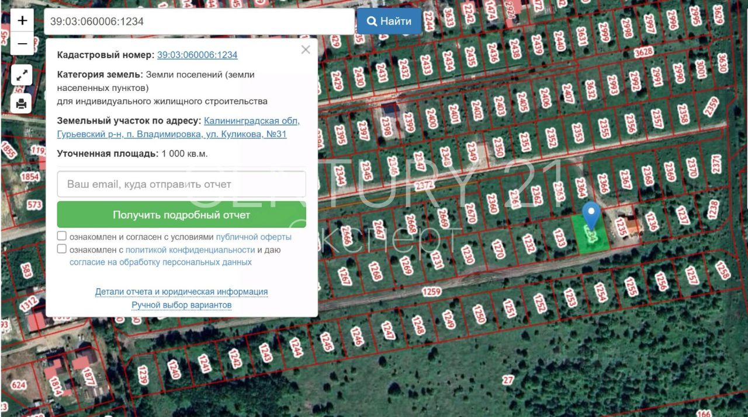Select map parcel labeled 2669

tap(443, 218)
